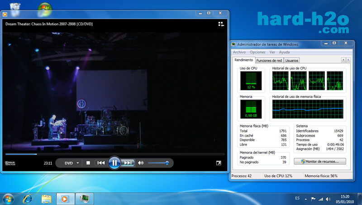This screenshot has height=205, width=362.
Task: Open the Archivo menu
Action: (239, 52)
